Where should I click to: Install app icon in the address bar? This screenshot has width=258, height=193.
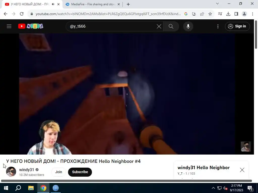(194, 14)
